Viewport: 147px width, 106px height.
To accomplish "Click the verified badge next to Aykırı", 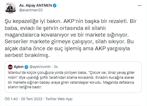I will pyautogui.click(x=26, y=67).
